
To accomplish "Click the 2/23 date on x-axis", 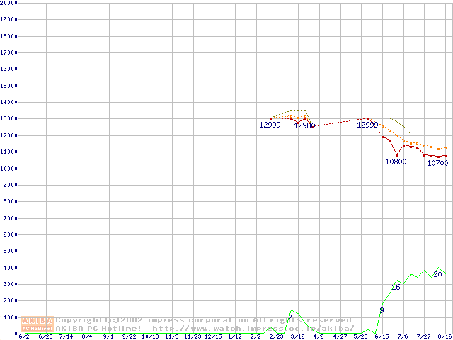I will click(x=276, y=337).
